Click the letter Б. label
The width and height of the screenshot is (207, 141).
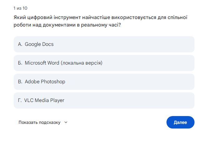[x=20, y=63]
